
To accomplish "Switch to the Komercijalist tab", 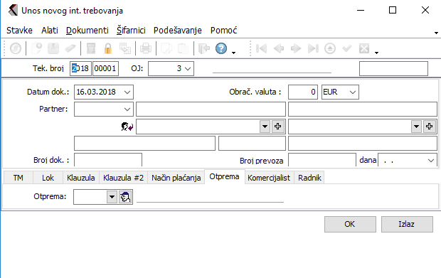I will pyautogui.click(x=269, y=178).
